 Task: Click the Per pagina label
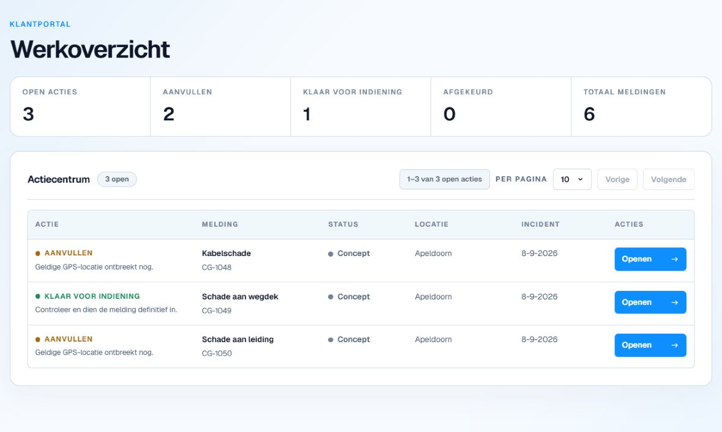521,180
